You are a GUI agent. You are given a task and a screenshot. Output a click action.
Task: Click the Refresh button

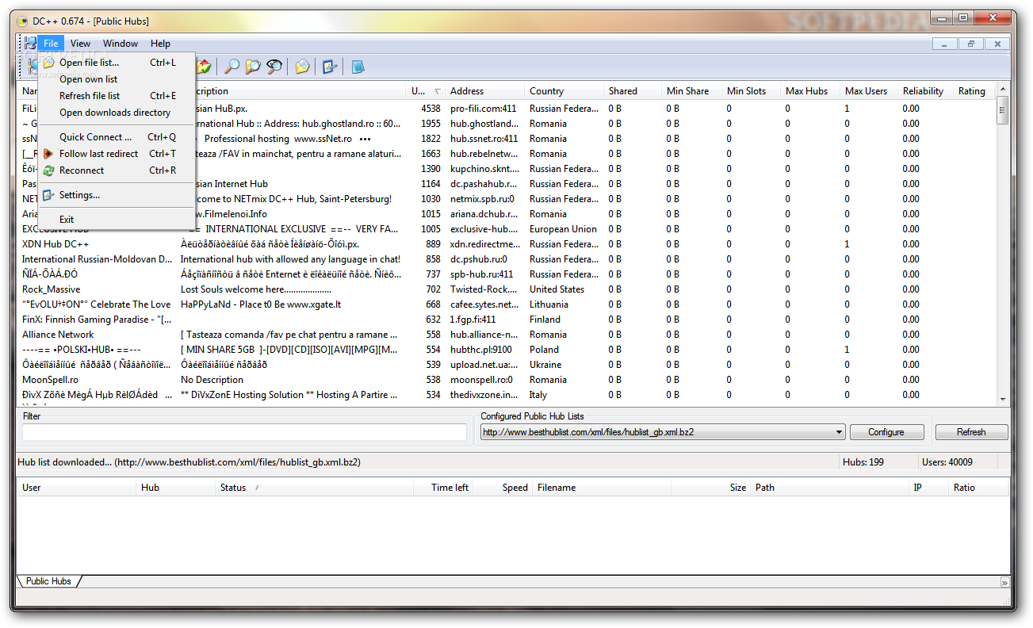(971, 432)
